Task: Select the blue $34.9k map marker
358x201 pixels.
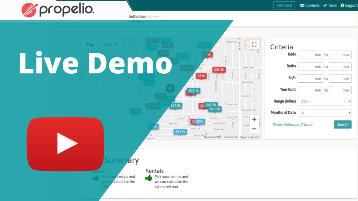Action: [x=180, y=132]
